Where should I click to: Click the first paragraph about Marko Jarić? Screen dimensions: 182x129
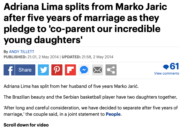pos(71,86)
